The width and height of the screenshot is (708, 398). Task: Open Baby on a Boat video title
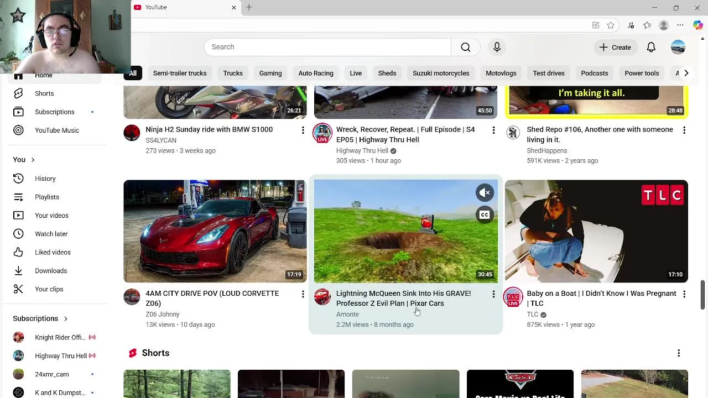click(601, 298)
